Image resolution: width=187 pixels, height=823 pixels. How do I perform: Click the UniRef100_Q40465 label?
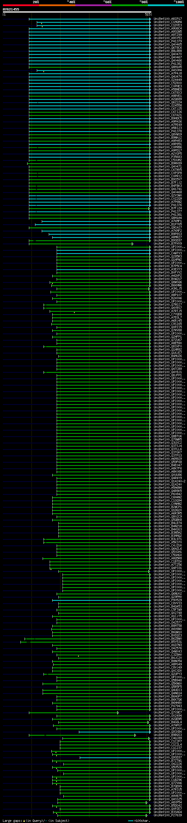click(167, 44)
